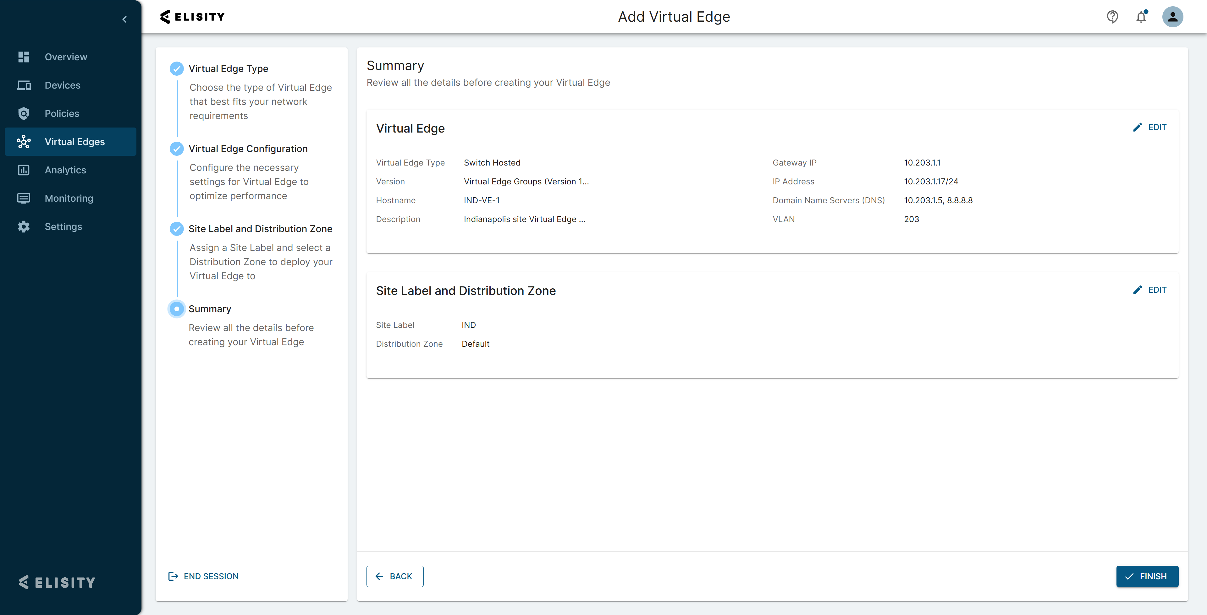The image size is (1207, 615).
Task: Click Distribution Zone value 'Default'
Action: pyautogui.click(x=476, y=343)
